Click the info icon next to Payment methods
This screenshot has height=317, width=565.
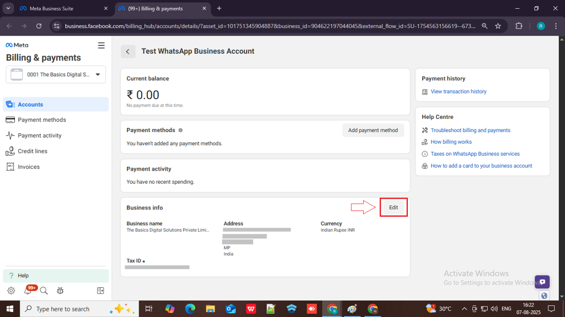(180, 130)
